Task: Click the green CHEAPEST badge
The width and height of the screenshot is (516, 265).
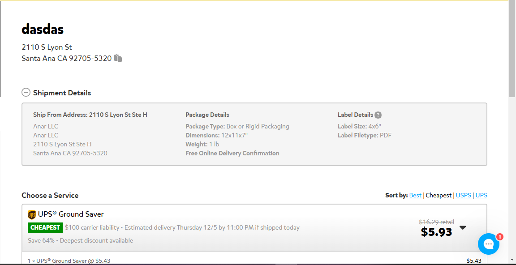Action: click(45, 227)
